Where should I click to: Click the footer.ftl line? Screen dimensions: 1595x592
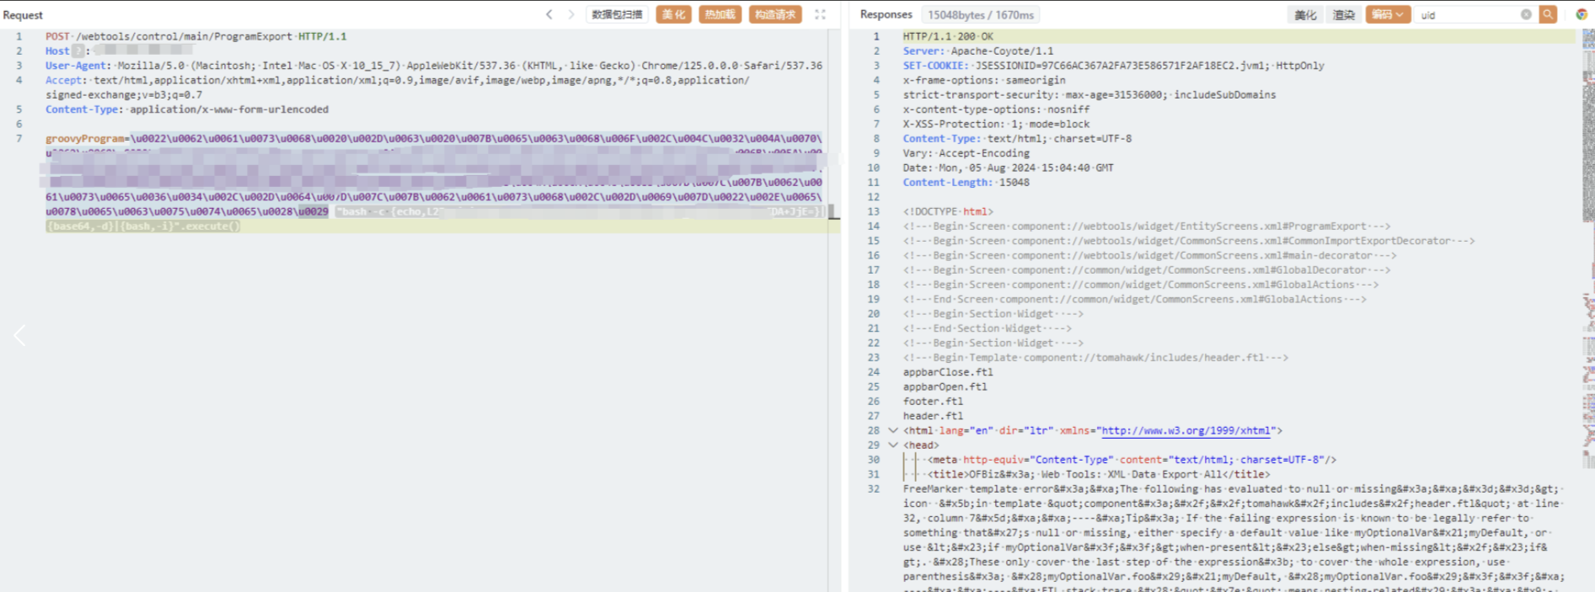coord(934,401)
